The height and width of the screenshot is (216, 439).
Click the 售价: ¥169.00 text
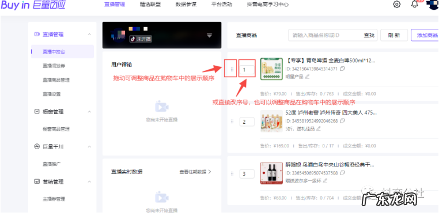tap(275, 146)
